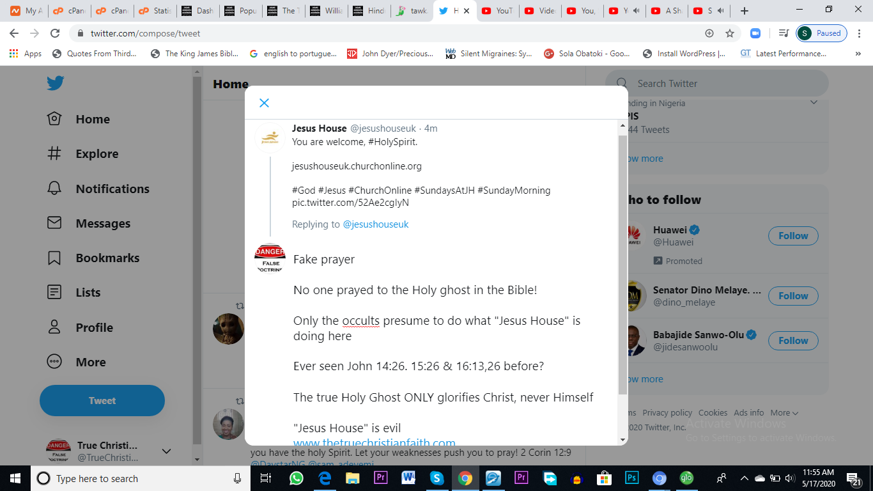
Task: Reload the page in Chrome
Action: 55,33
